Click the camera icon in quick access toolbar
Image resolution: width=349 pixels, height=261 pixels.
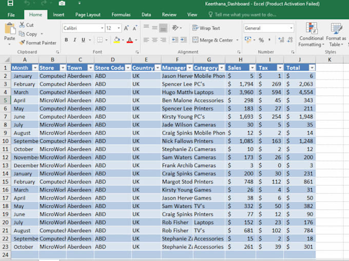click(62, 3)
